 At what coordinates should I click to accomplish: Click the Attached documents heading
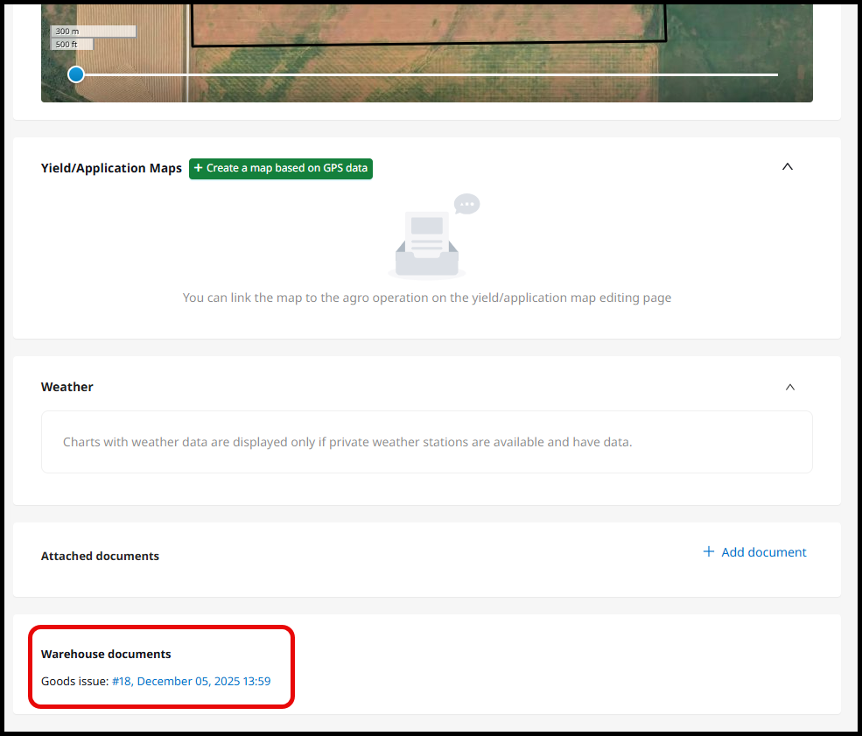(100, 556)
